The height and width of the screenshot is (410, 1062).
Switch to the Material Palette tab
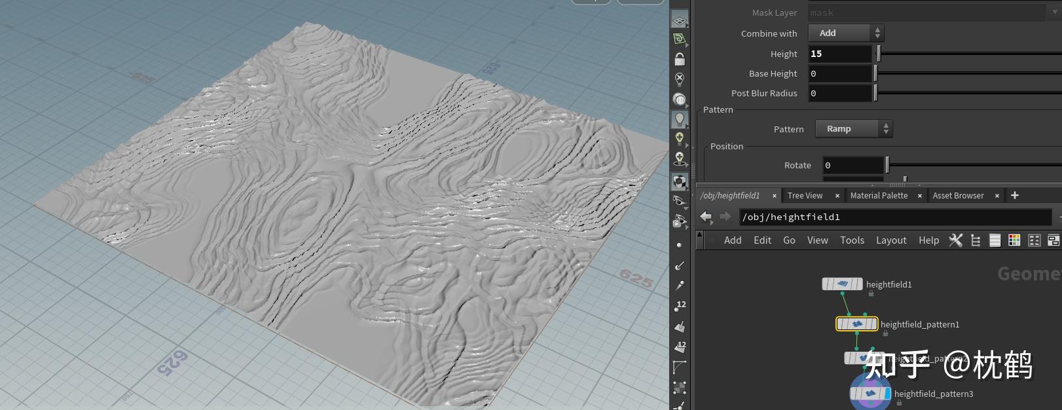click(x=879, y=195)
